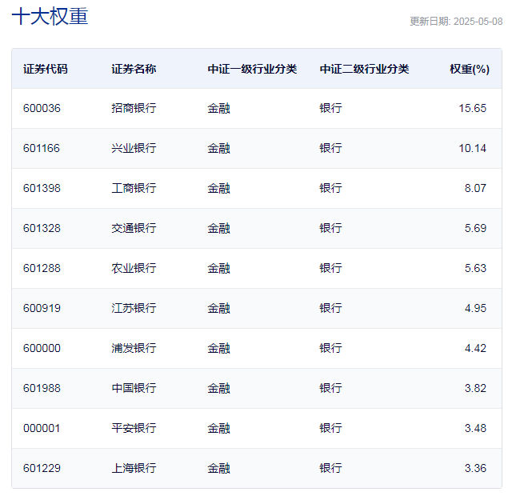Click the 权重(%) column header
Screen dimensions: 508x496
click(x=470, y=69)
